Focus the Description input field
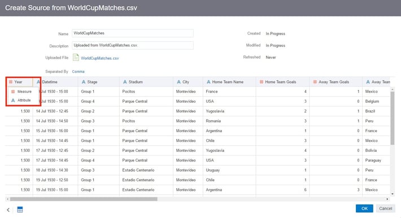 pyautogui.click(x=133, y=45)
